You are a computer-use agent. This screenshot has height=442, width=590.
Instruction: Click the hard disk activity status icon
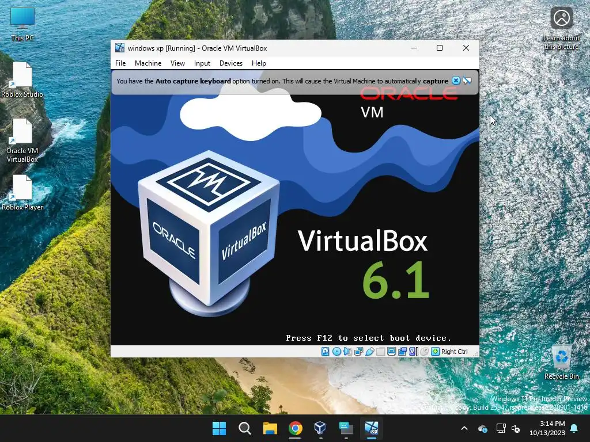(x=326, y=352)
